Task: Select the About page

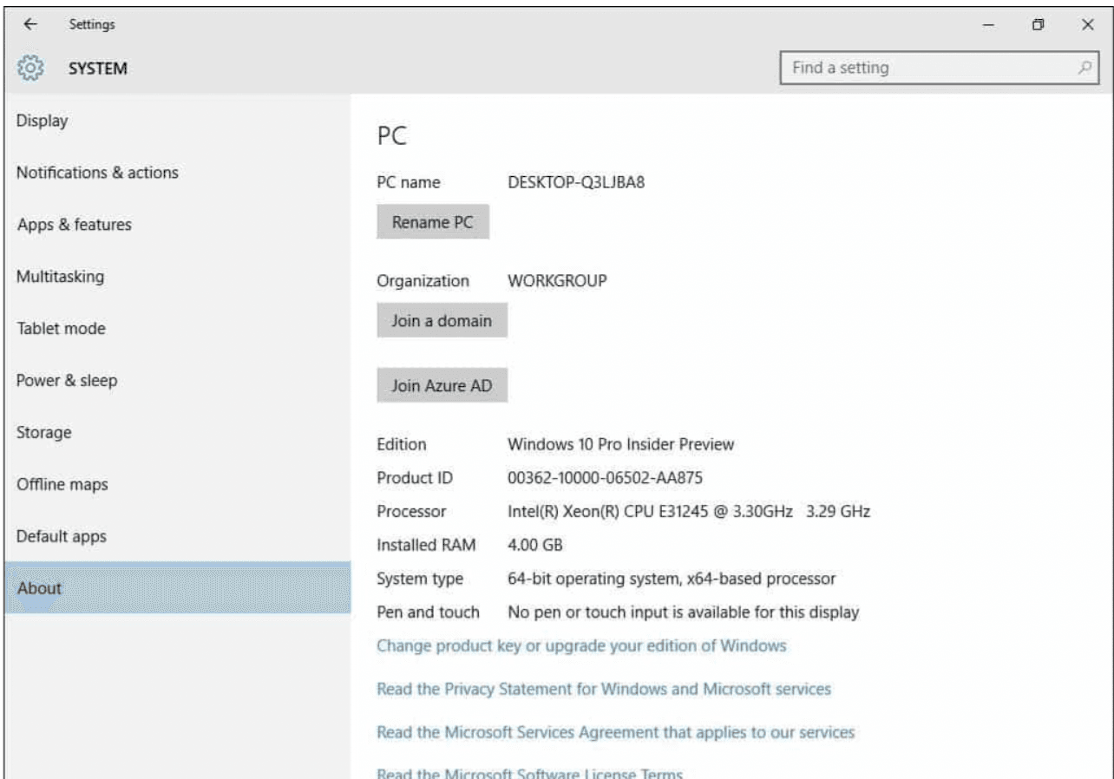Action: click(177, 588)
